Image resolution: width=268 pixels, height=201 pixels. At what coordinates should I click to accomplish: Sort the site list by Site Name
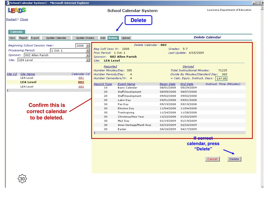28,74
